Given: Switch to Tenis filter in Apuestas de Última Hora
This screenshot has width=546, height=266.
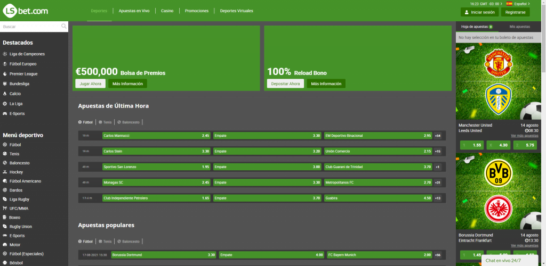Looking at the screenshot, I should point(105,122).
